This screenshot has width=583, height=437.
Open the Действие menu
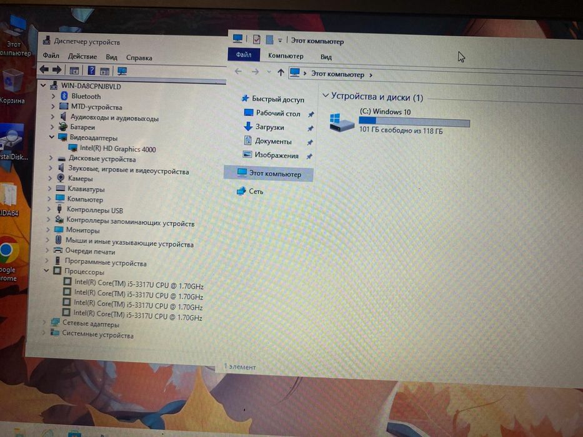(x=82, y=56)
